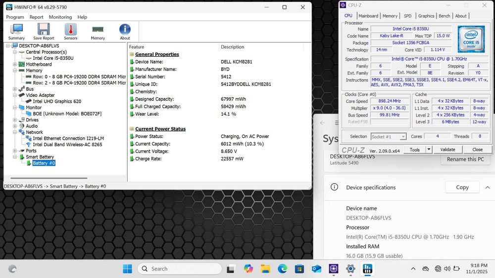495x278 pixels.
Task: Open File Explorer from the taskbar
Action: point(265,269)
